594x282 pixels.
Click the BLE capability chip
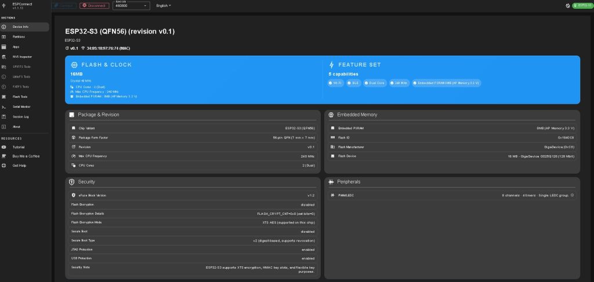(x=353, y=83)
